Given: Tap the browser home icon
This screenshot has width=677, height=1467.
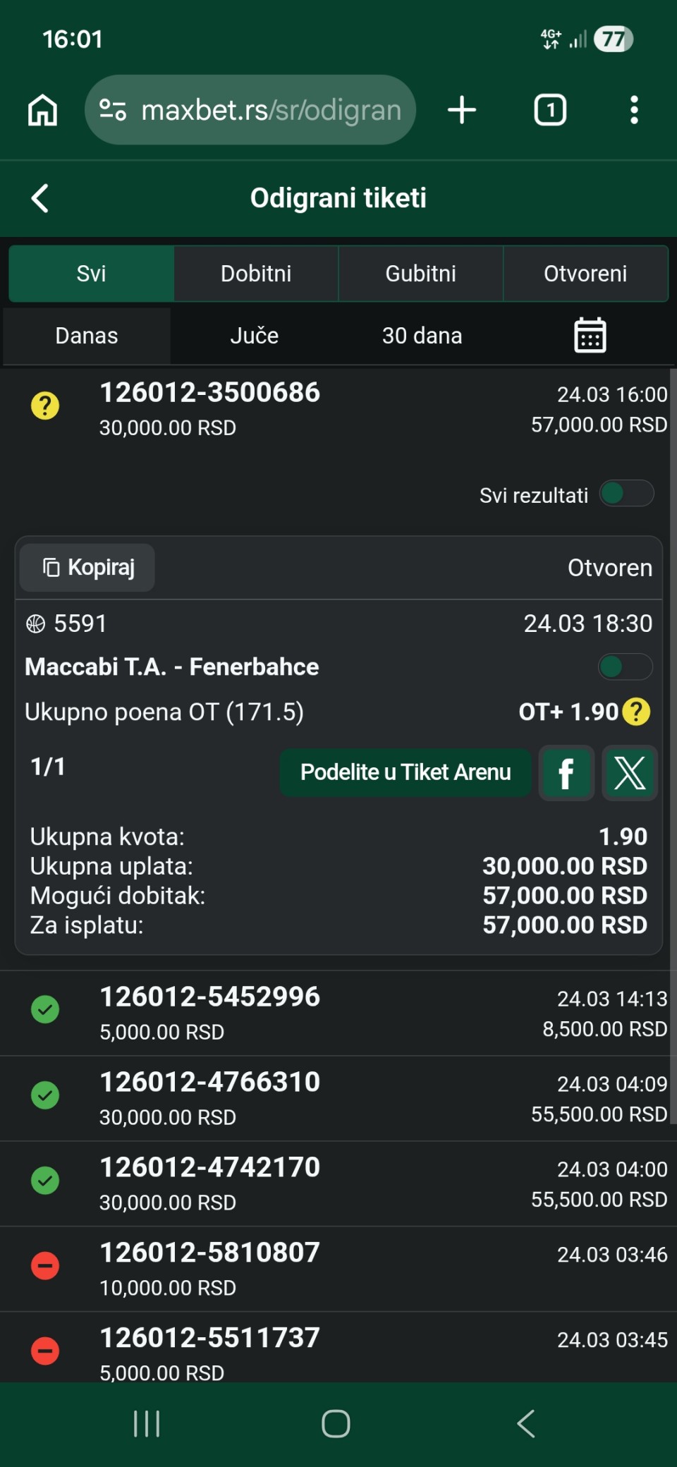Looking at the screenshot, I should (x=42, y=110).
